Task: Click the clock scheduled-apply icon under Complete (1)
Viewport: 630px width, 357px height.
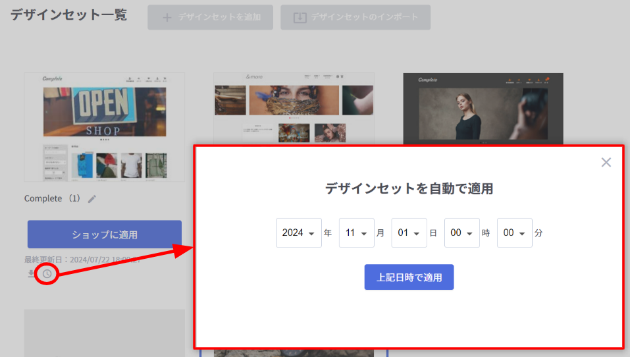Action: coord(47,274)
